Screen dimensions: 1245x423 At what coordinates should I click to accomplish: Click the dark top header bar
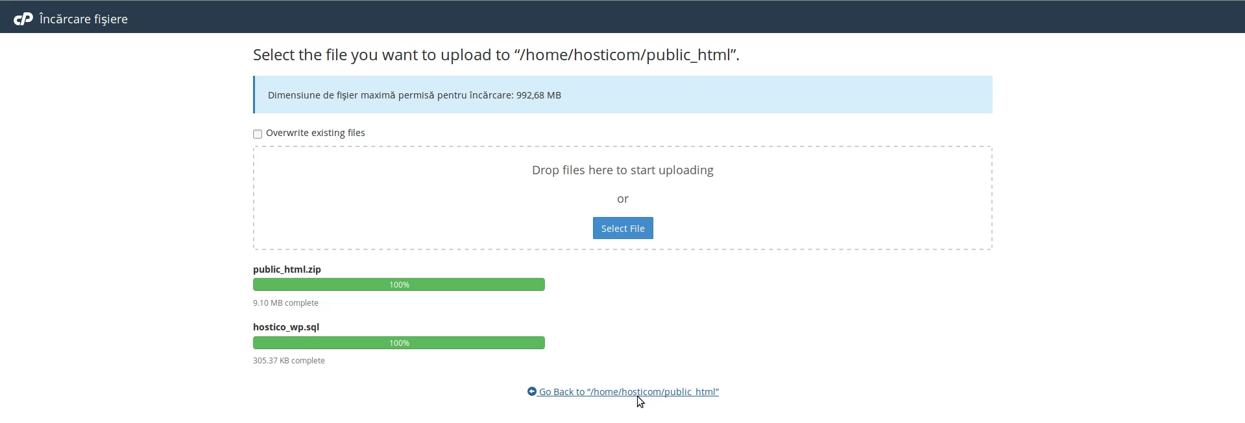point(649,17)
